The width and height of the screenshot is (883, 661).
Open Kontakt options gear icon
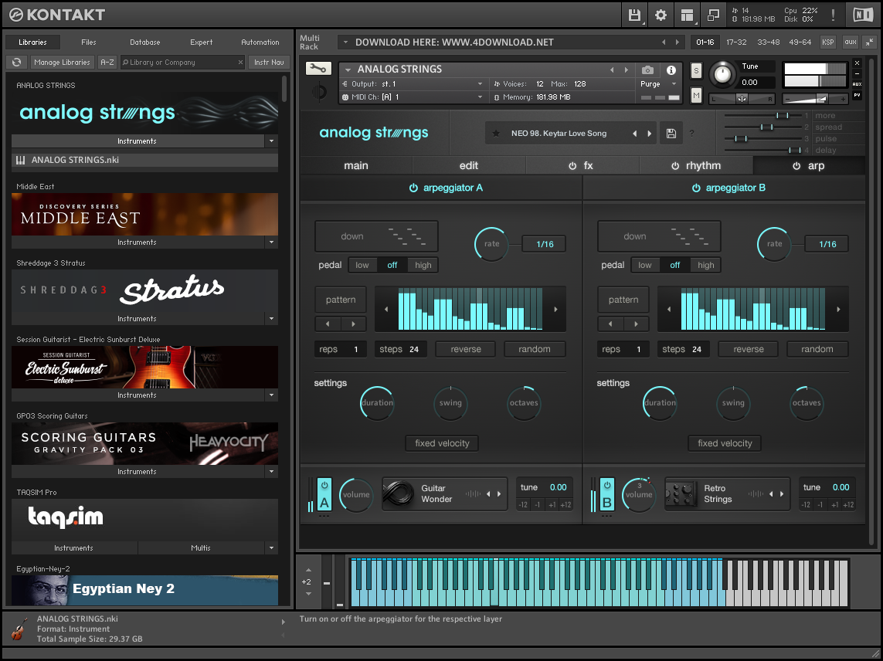[x=661, y=15]
